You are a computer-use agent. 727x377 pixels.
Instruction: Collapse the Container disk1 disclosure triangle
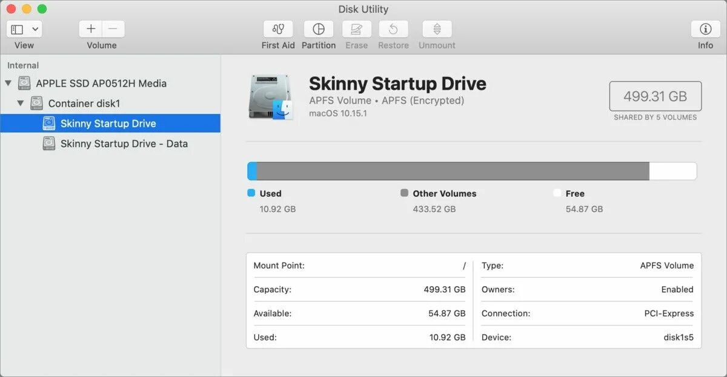[x=20, y=103]
